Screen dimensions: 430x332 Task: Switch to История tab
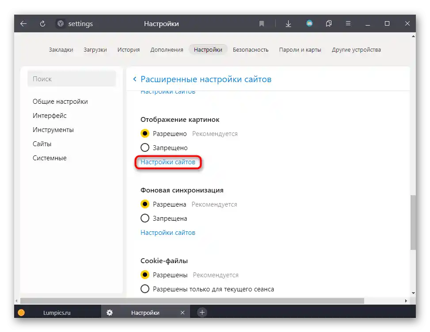tap(129, 49)
